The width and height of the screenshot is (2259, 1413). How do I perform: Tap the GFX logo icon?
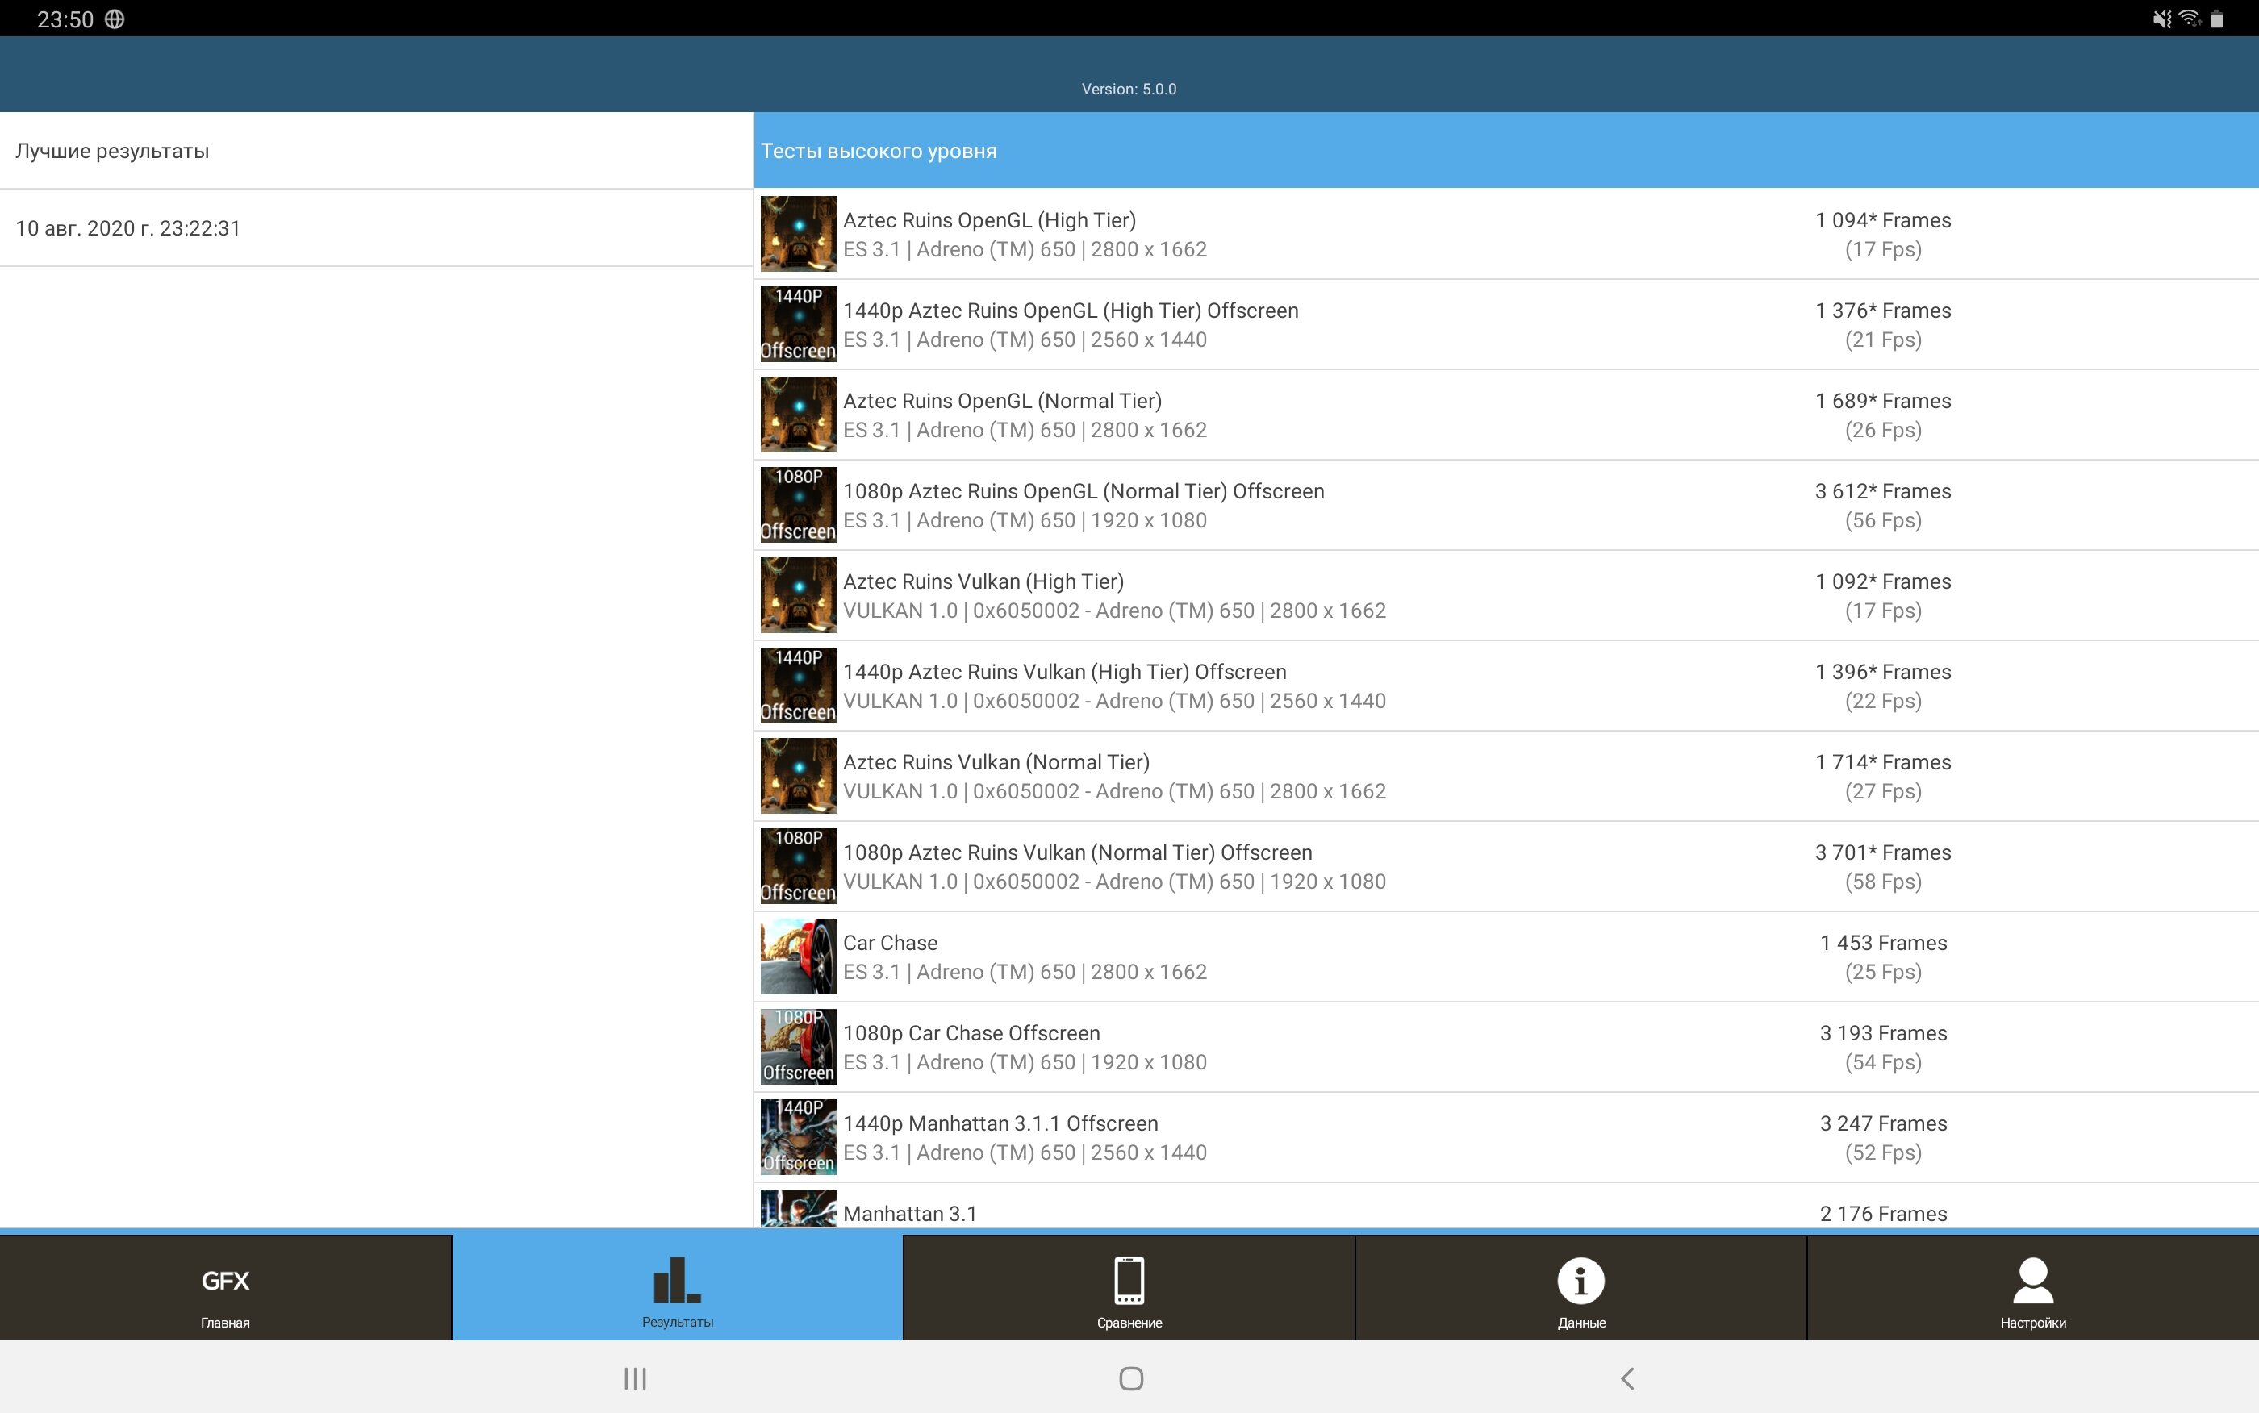(225, 1280)
